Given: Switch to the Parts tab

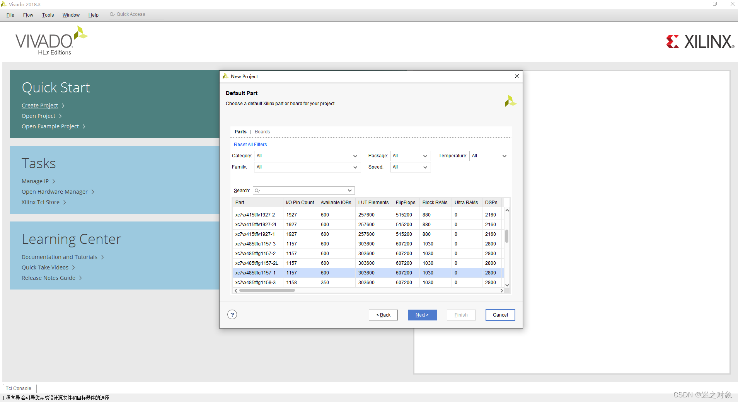Looking at the screenshot, I should point(240,132).
